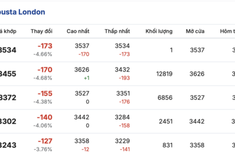Click the Cao nhất column header

tap(78, 31)
